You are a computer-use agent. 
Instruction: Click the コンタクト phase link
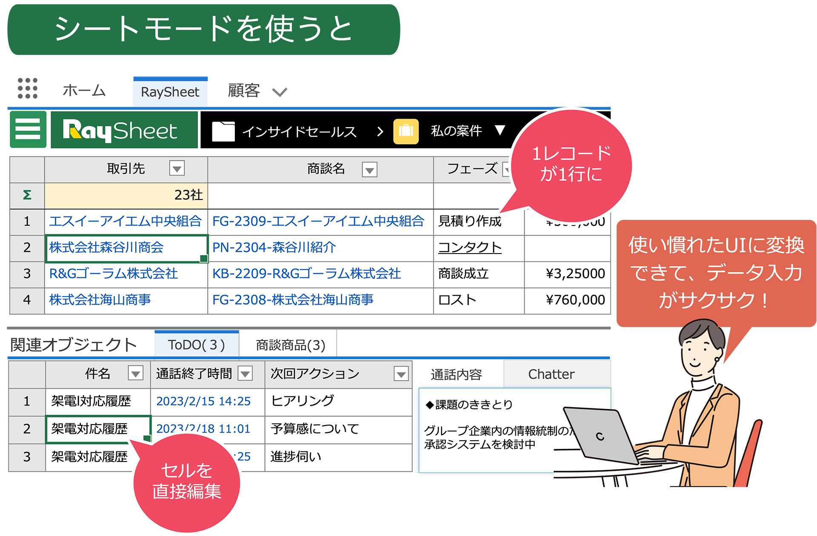pyautogui.click(x=470, y=248)
